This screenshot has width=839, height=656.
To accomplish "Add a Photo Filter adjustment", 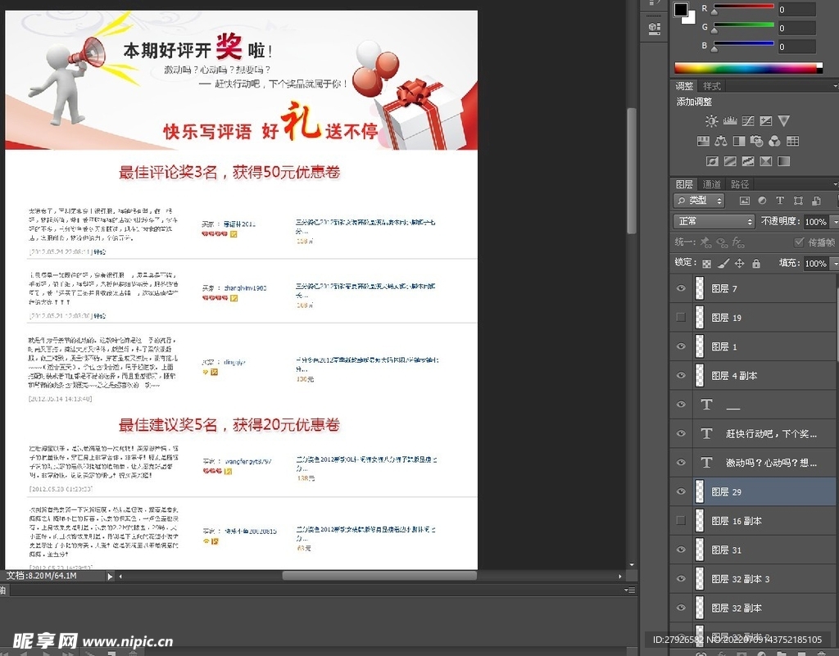I will tap(757, 142).
